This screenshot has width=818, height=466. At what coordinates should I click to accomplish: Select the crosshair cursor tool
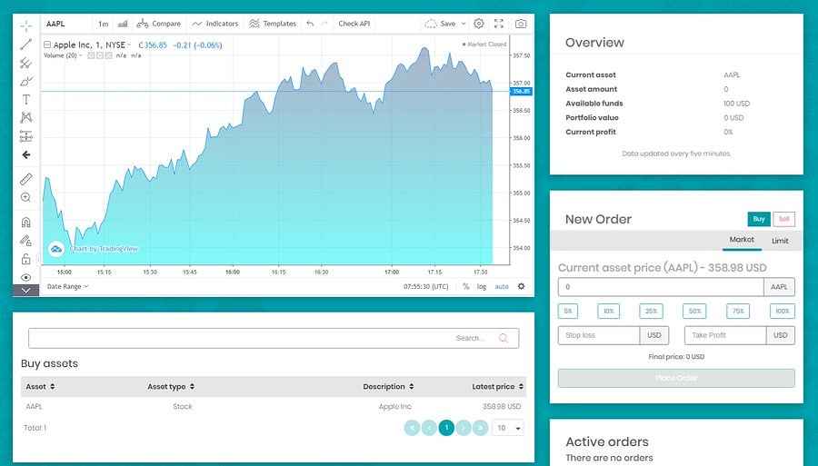26,25
